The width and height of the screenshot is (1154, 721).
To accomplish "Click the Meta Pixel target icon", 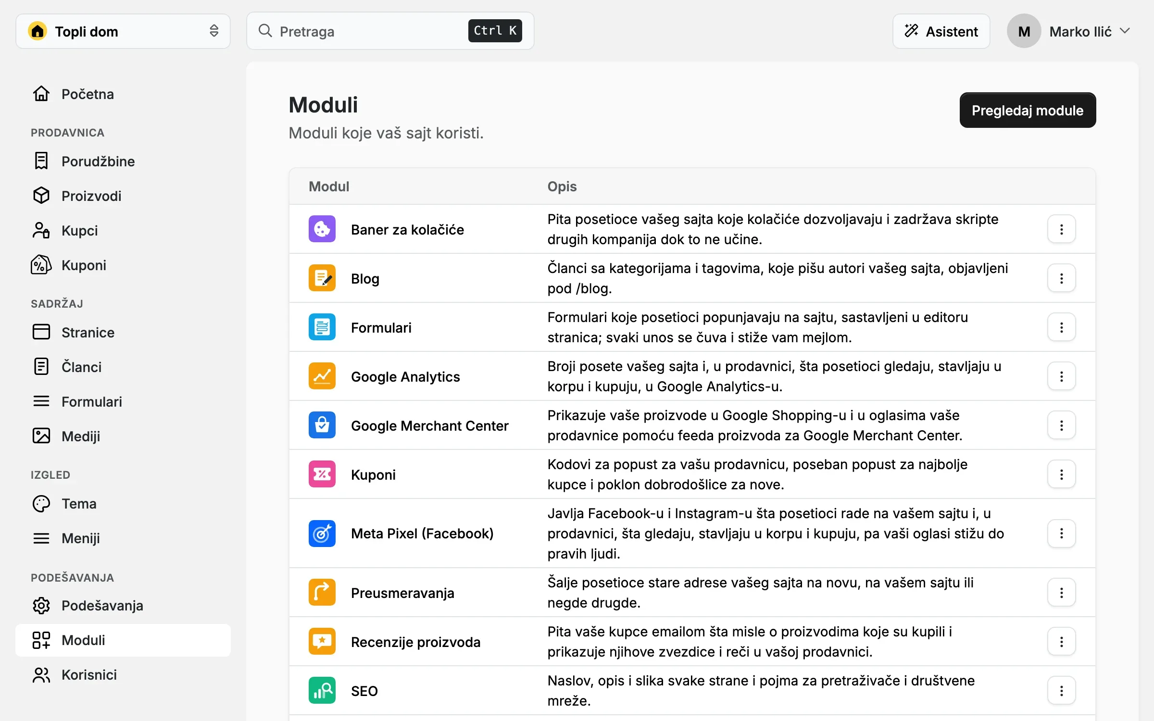I will [322, 534].
